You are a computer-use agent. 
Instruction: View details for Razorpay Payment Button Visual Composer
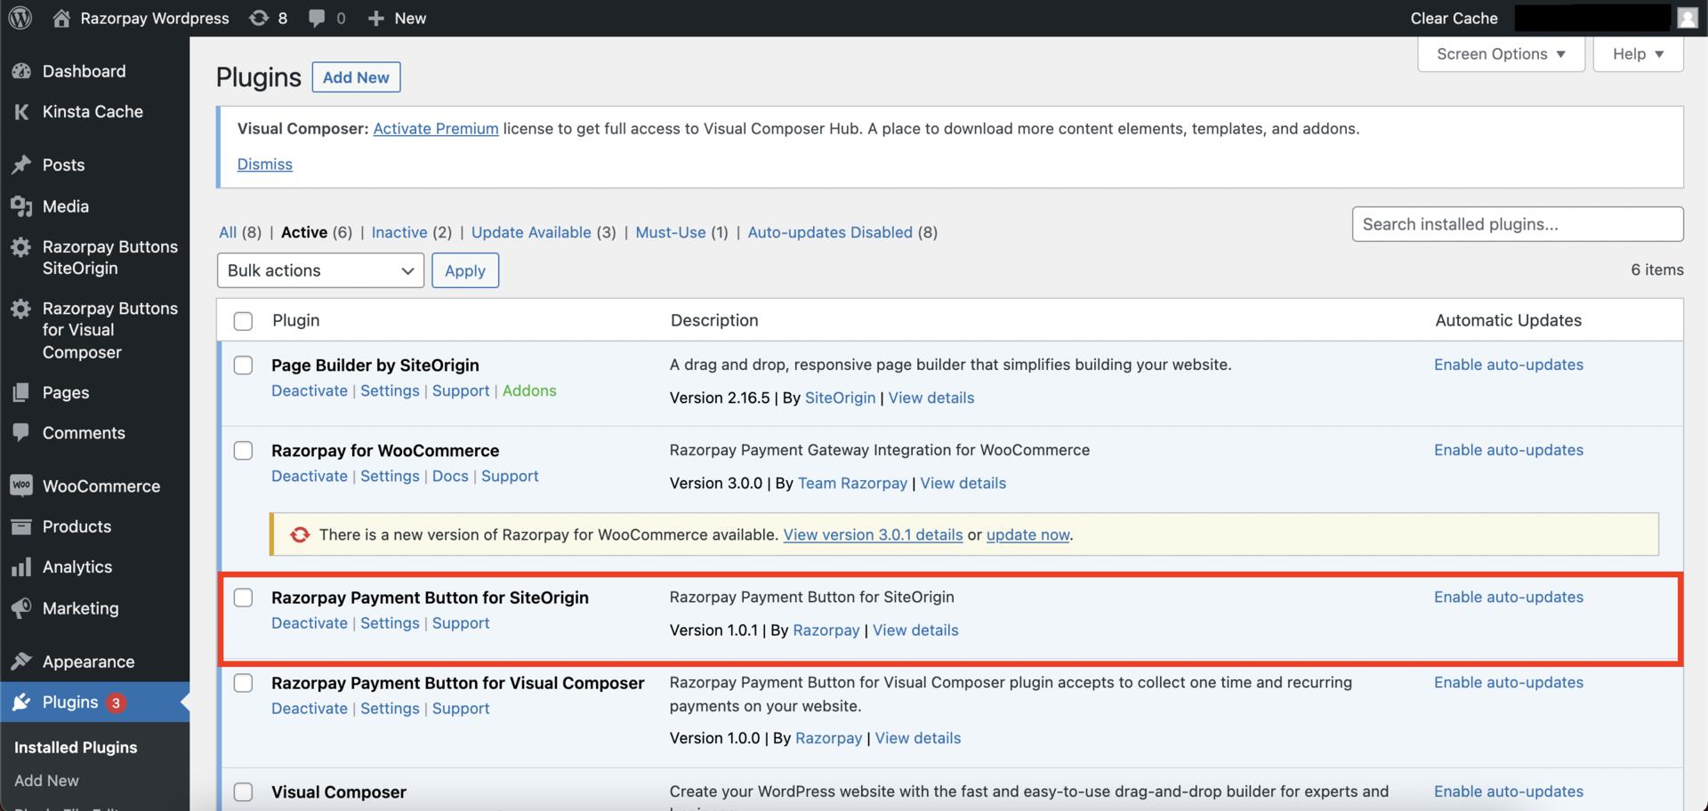[x=918, y=738]
